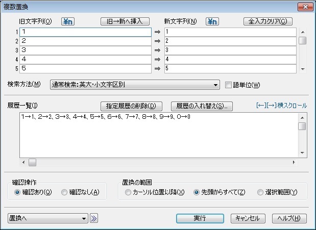
Task: Click the double-arrow expand icon near 置換へ
Action: click(x=94, y=218)
